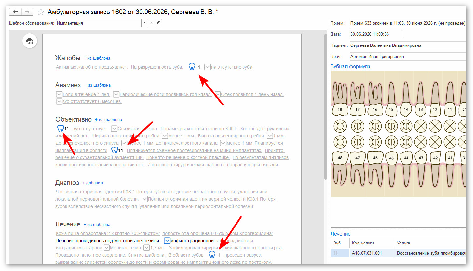The width and height of the screenshot is (473, 271).
Task: Go back with the left arrow button
Action: pyautogui.click(x=15, y=12)
